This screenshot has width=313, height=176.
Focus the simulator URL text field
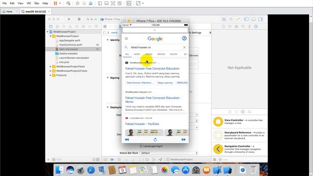coord(155,30)
